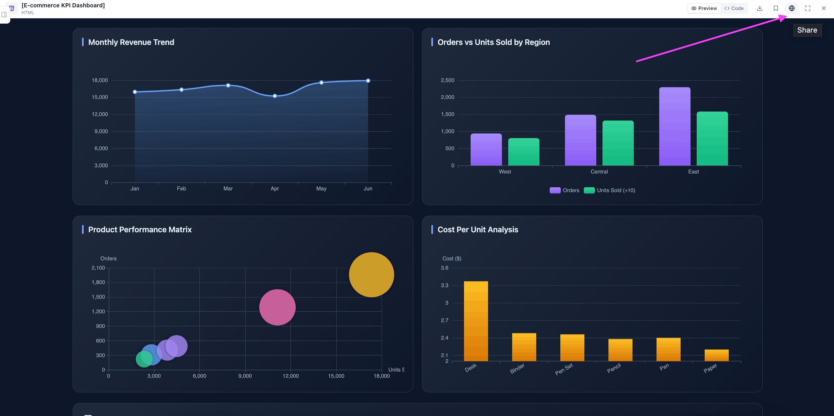Screen dimensions: 834x416
Task: Click the Binder cost bar
Action: 524,347
